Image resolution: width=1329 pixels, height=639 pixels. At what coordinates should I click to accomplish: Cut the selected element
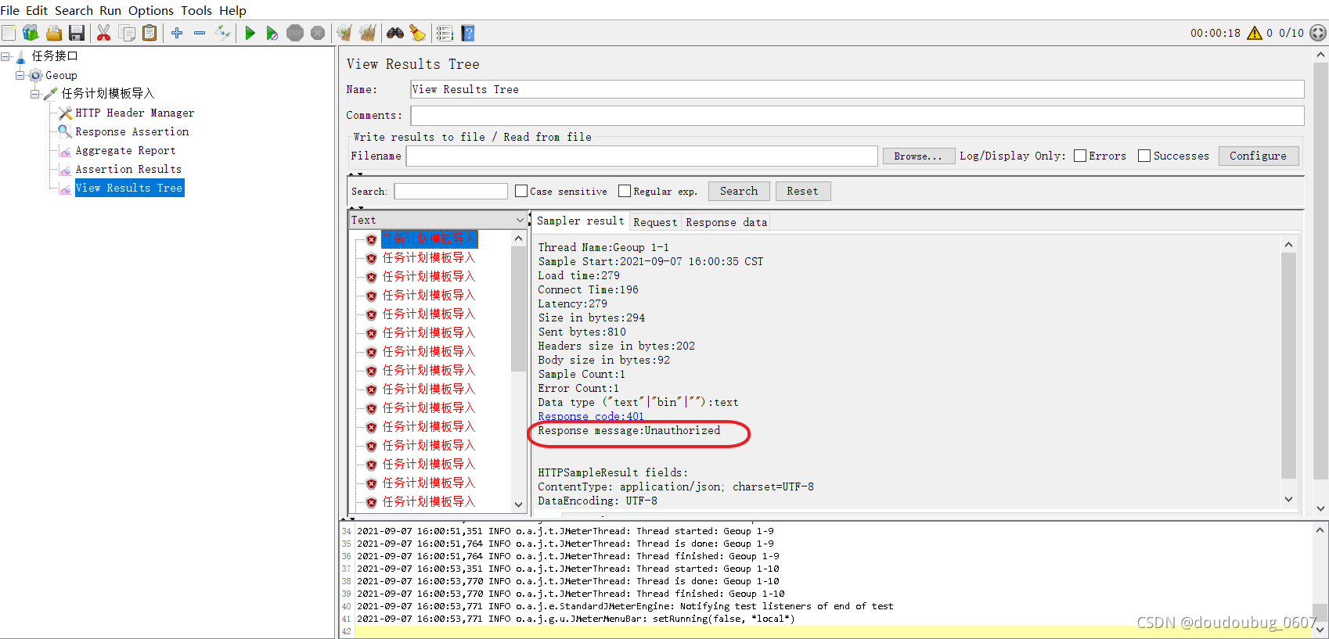click(x=103, y=33)
